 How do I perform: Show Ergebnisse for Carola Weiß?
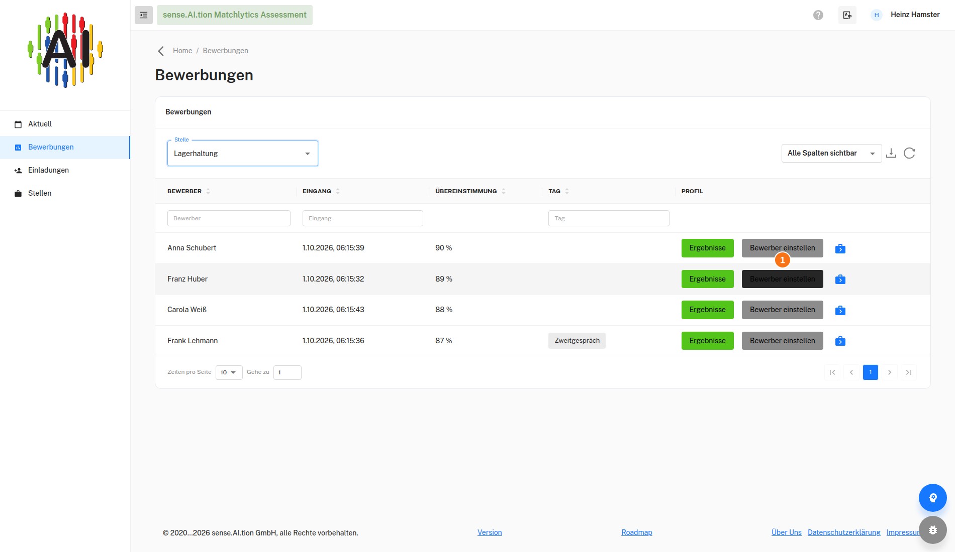[708, 310]
